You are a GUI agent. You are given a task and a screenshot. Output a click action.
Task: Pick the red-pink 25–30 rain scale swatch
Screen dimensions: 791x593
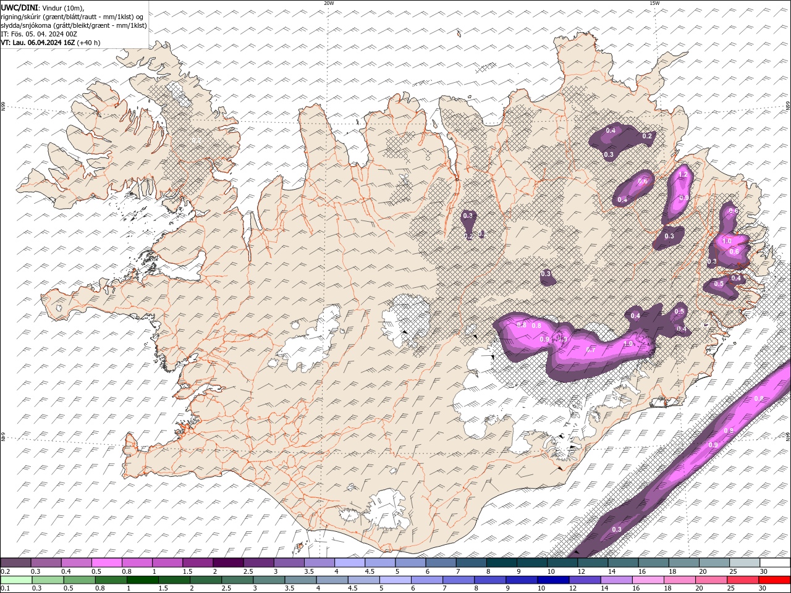pyautogui.click(x=743, y=580)
